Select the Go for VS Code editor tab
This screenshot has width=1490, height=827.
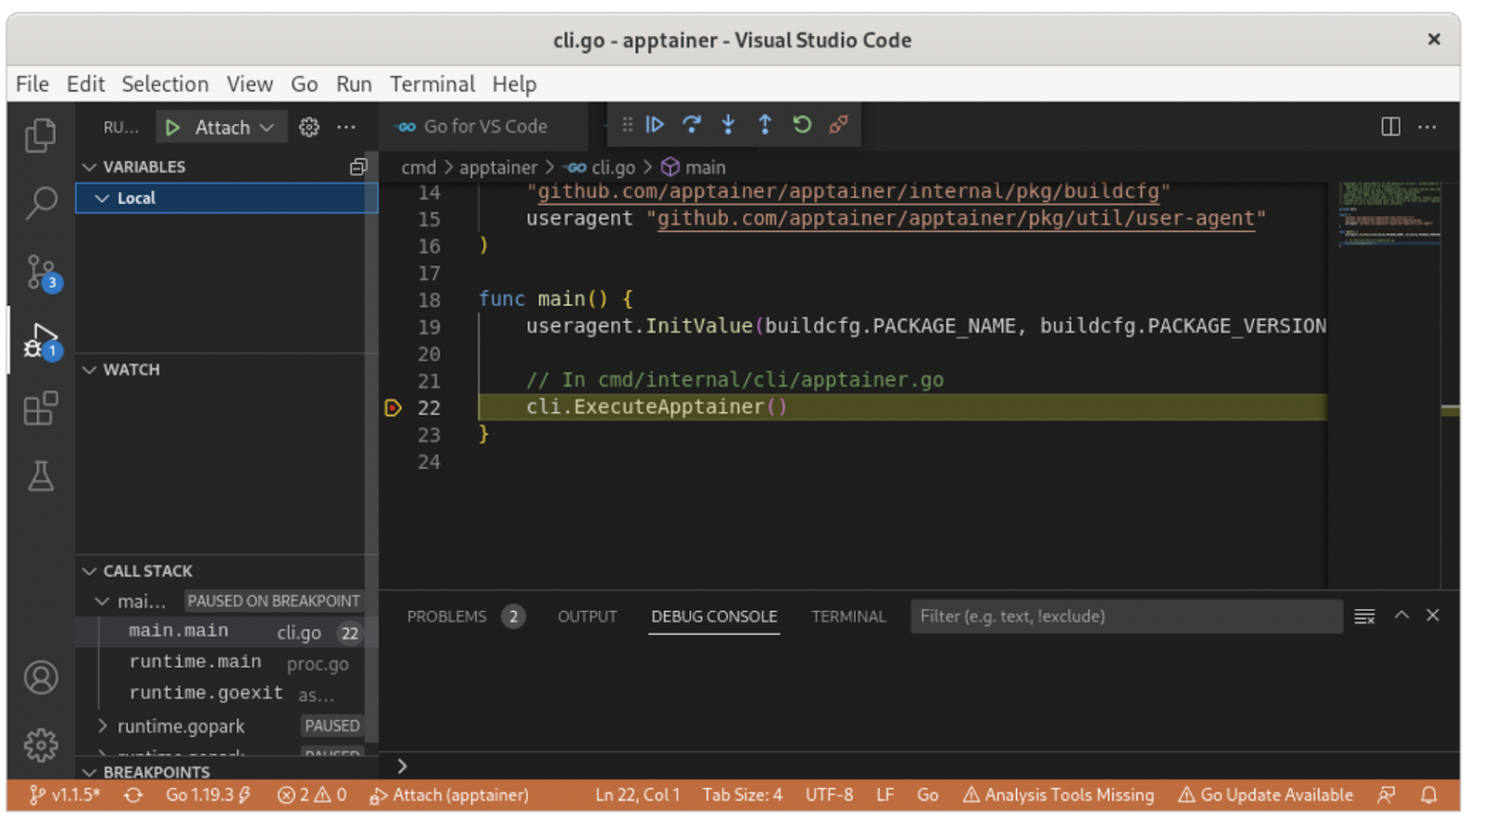pyautogui.click(x=482, y=127)
